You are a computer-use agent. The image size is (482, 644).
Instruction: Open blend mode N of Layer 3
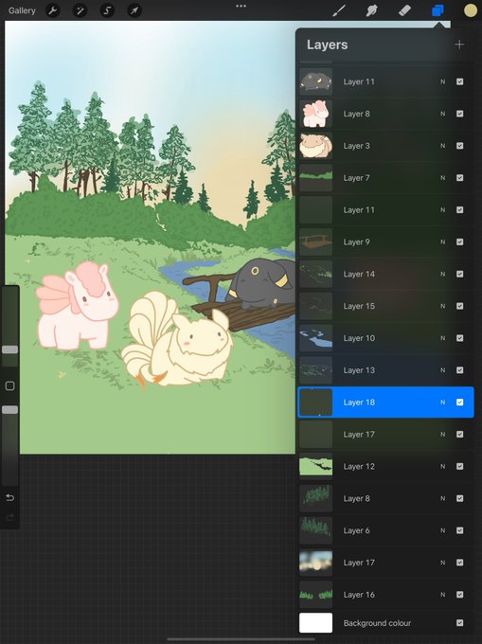coord(442,146)
